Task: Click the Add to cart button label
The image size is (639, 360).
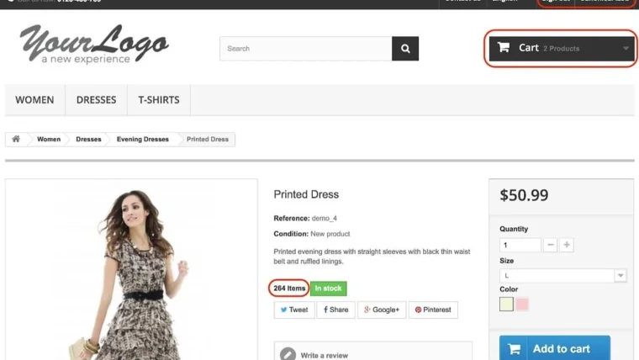Action: pos(561,349)
